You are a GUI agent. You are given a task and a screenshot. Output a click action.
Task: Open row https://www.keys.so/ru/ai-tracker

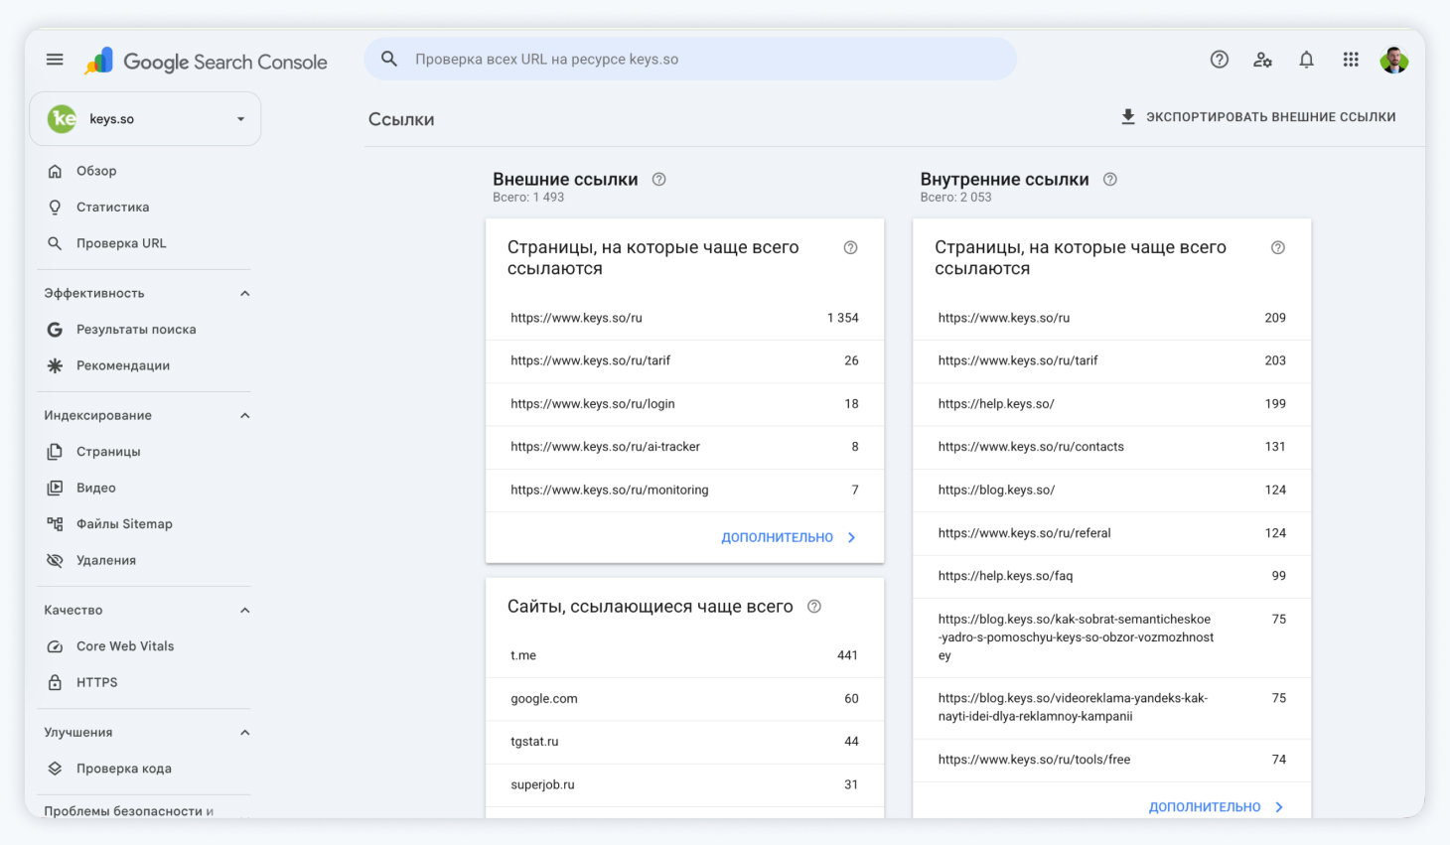(x=684, y=447)
